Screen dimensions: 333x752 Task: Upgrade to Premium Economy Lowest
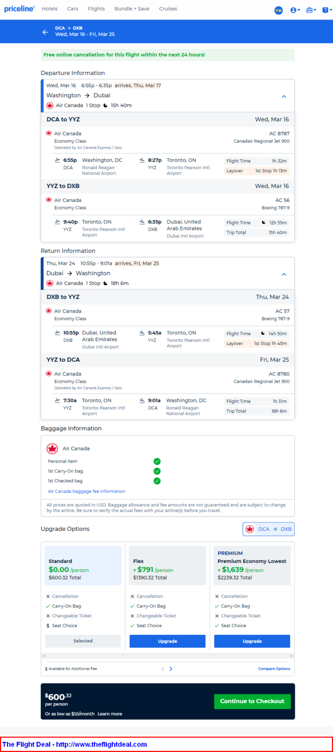[252, 641]
